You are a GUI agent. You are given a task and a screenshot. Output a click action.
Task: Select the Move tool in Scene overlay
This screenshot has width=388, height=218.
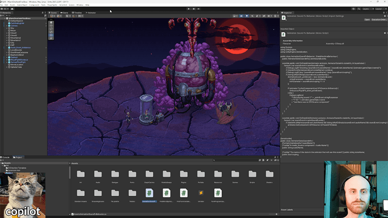point(51,26)
